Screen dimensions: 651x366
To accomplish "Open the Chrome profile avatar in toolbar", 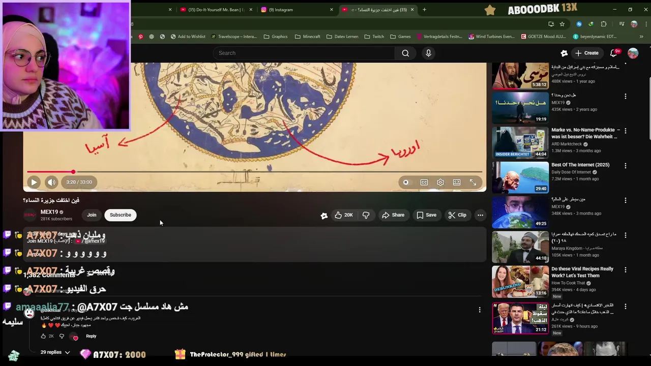I will coord(634,24).
